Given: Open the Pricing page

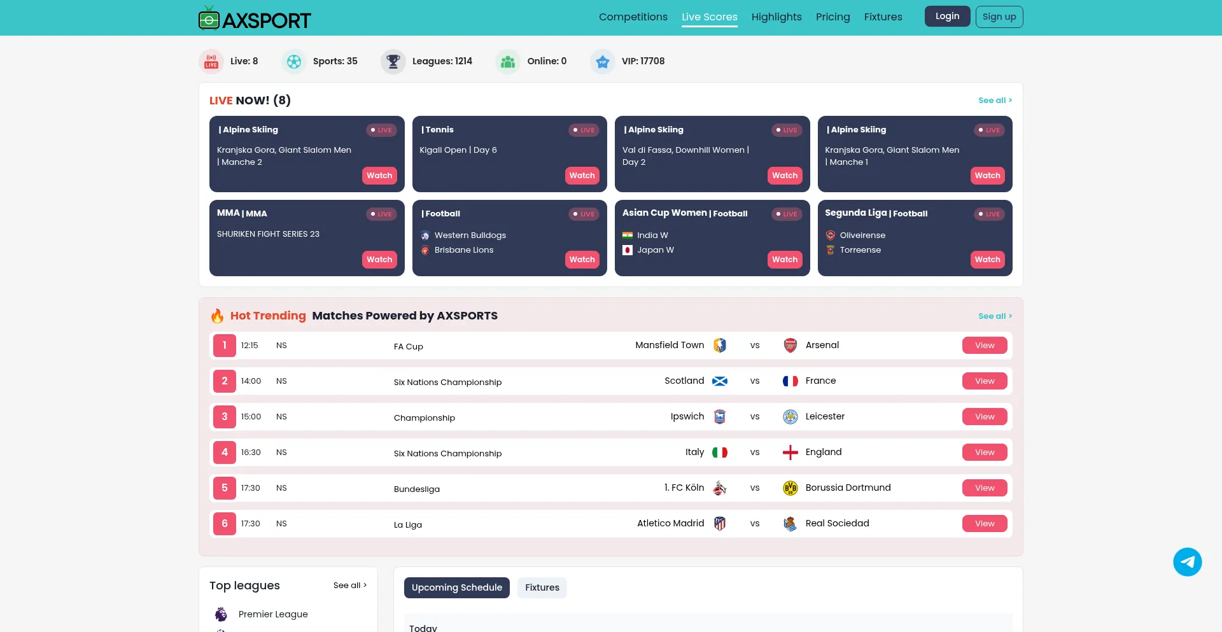Looking at the screenshot, I should pos(833,17).
